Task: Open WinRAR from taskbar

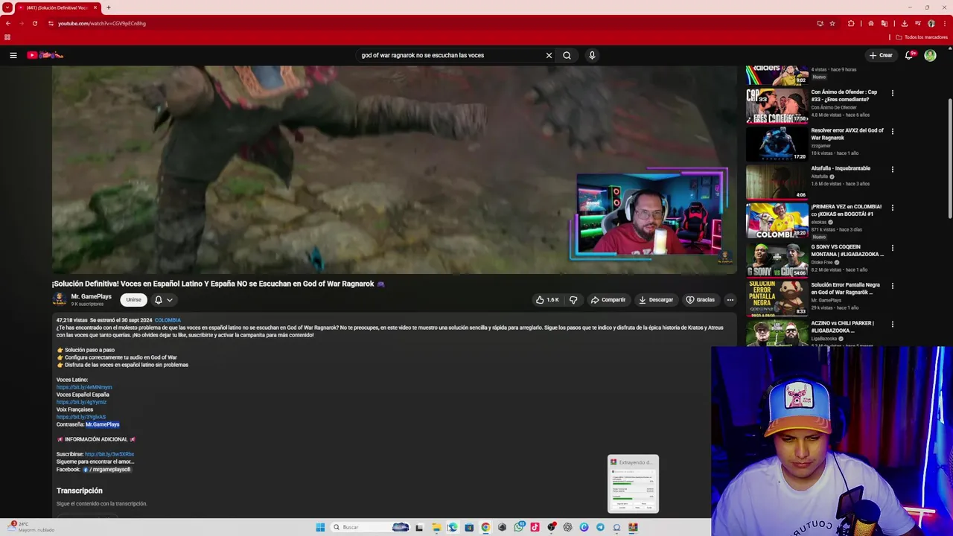Action: 633,527
